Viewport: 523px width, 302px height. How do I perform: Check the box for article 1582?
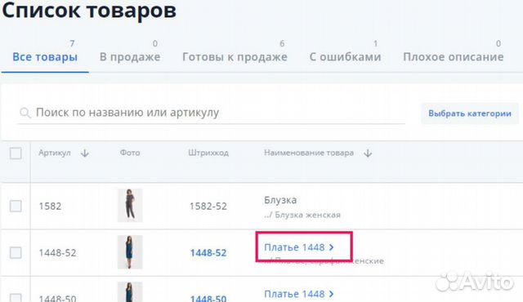16,207
